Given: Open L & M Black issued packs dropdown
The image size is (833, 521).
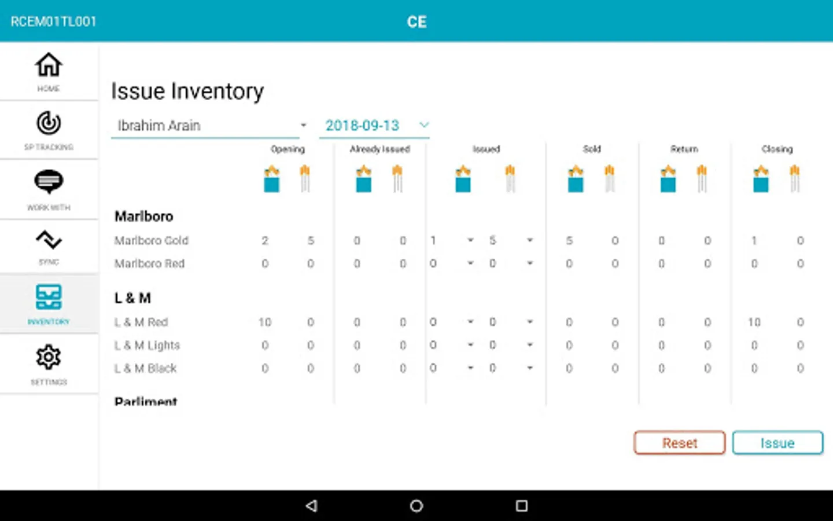Looking at the screenshot, I should (452, 368).
